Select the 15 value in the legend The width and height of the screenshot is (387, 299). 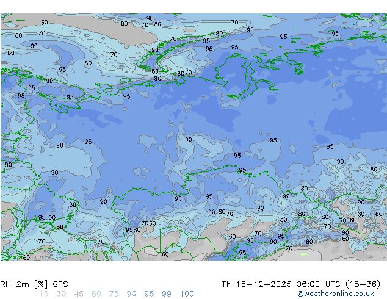tap(44, 294)
